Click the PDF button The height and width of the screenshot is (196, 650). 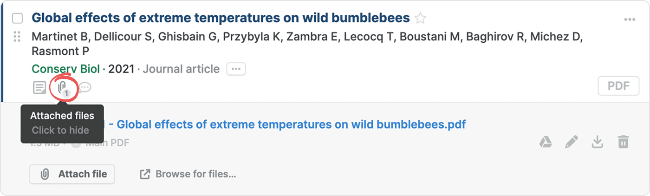(x=618, y=86)
